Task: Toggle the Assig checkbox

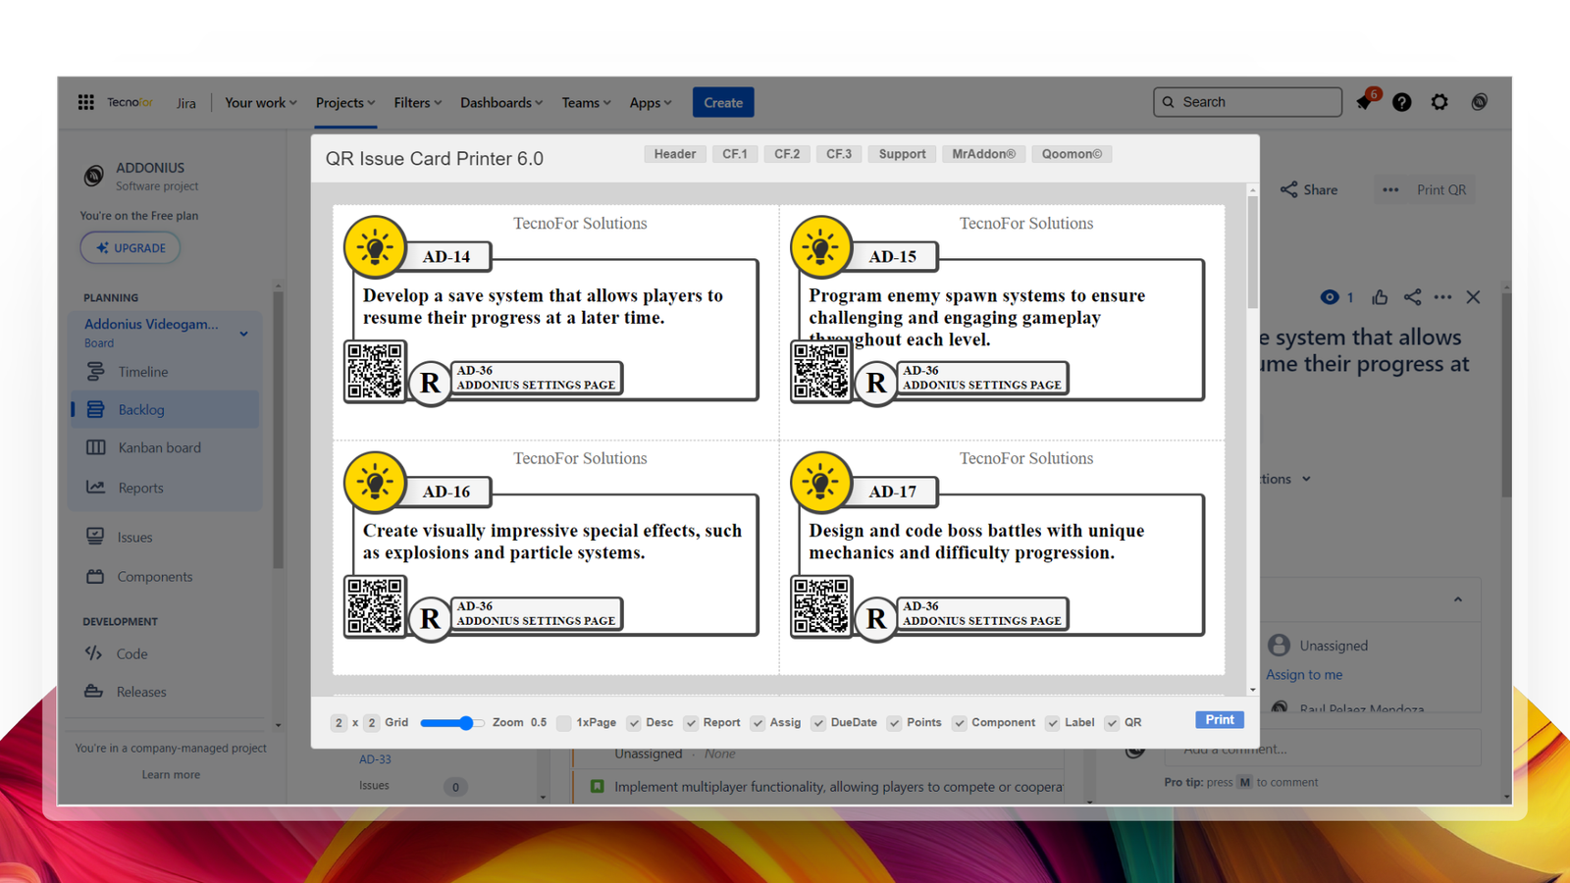Action: 758,723
